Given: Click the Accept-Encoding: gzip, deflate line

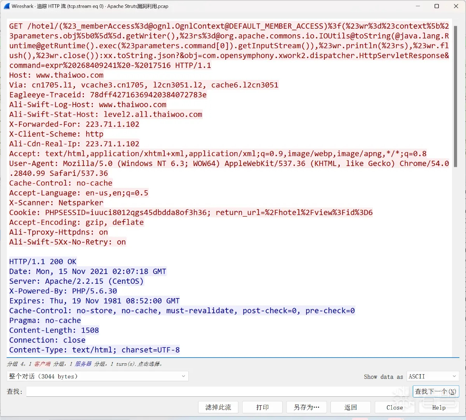Looking at the screenshot, I should [x=77, y=222].
